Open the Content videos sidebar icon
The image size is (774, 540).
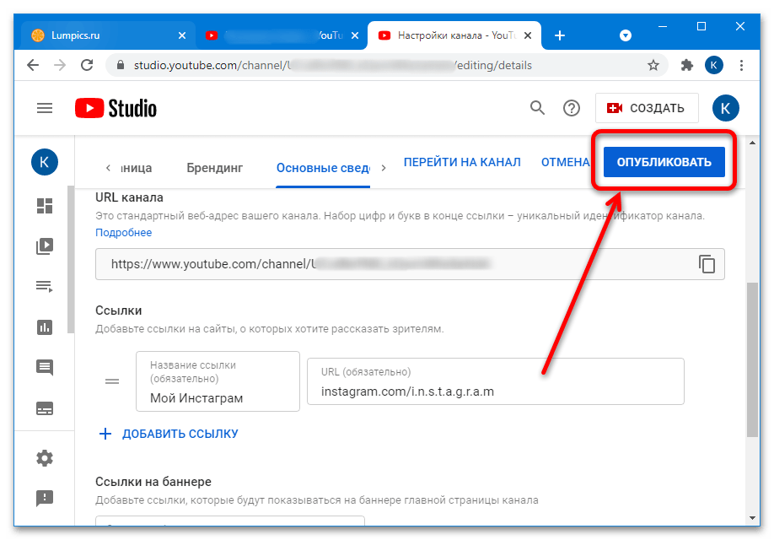(45, 247)
